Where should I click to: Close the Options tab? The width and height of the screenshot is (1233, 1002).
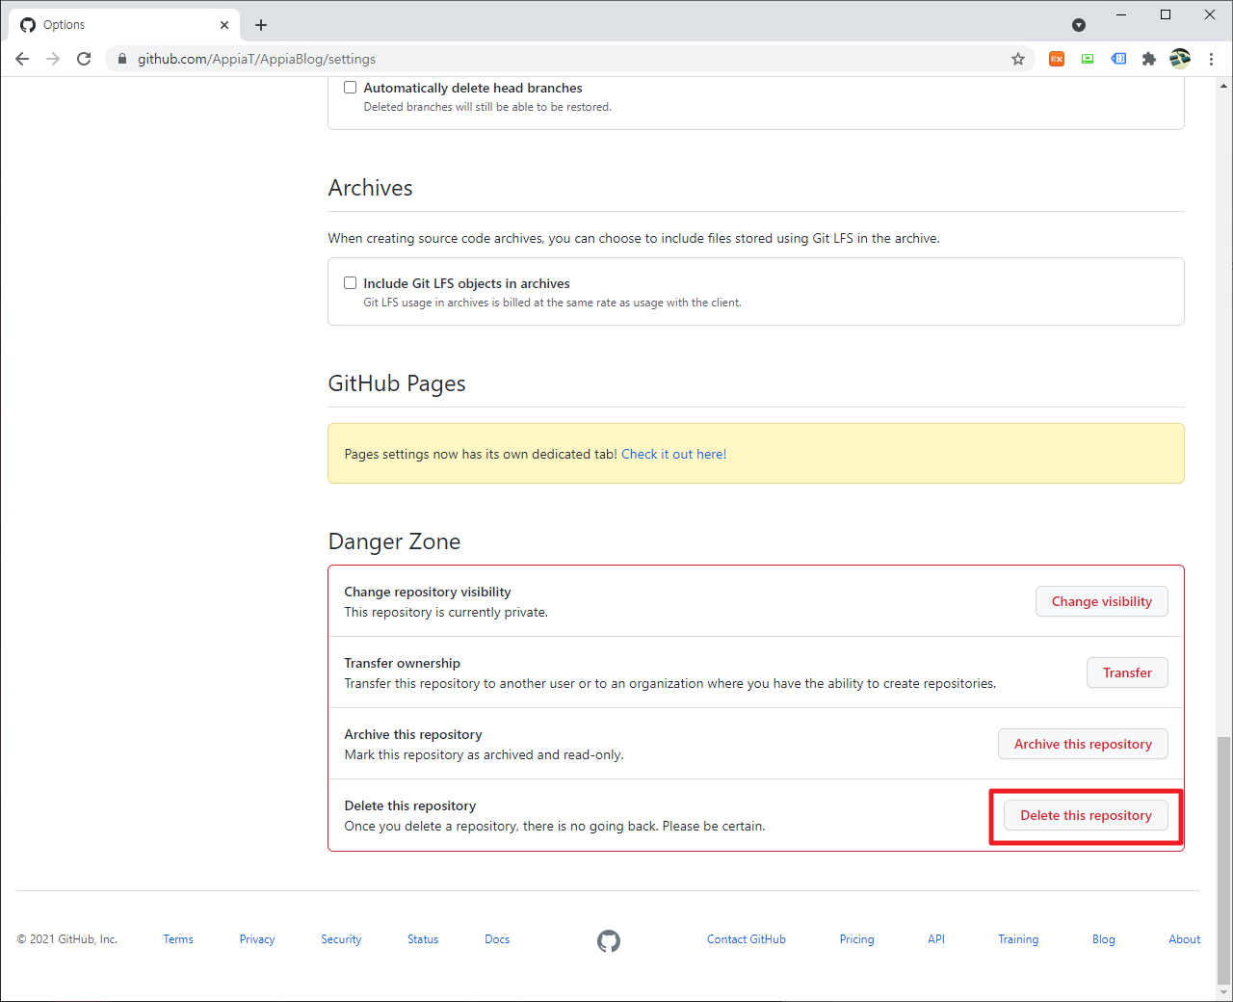224,25
